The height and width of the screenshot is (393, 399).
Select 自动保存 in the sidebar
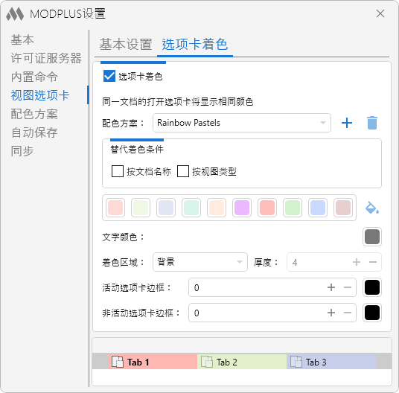click(34, 132)
